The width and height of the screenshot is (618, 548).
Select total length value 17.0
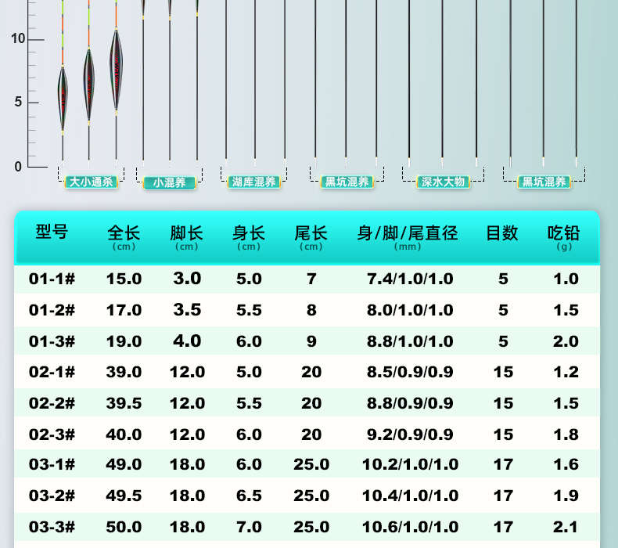(124, 310)
